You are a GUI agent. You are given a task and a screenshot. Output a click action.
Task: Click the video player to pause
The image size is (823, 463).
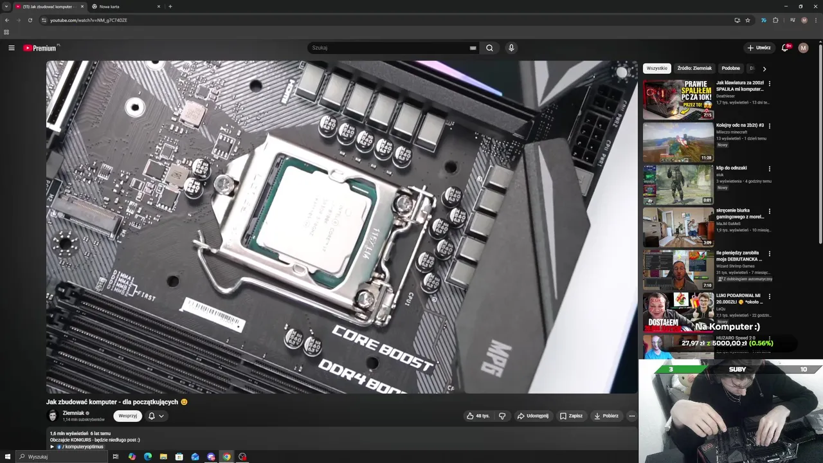point(341,227)
